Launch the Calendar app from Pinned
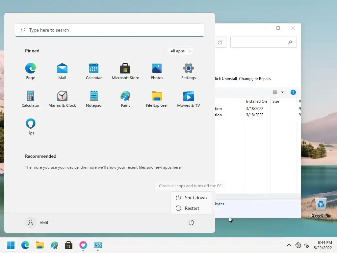Image resolution: width=337 pixels, height=253 pixels. pos(94,71)
